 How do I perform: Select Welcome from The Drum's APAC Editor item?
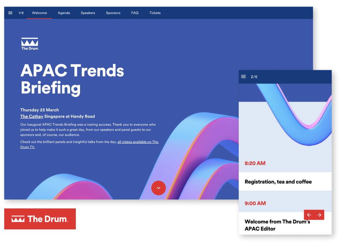(277, 225)
